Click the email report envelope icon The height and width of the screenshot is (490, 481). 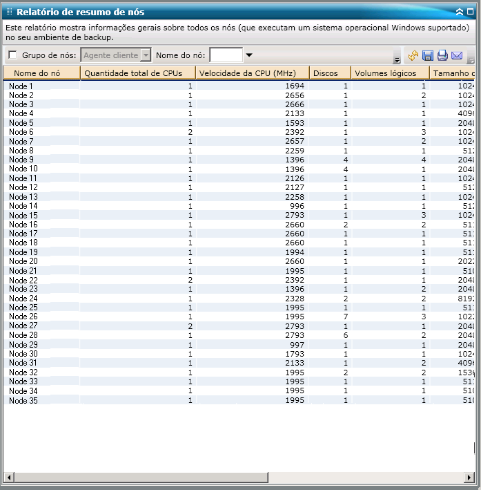(457, 55)
